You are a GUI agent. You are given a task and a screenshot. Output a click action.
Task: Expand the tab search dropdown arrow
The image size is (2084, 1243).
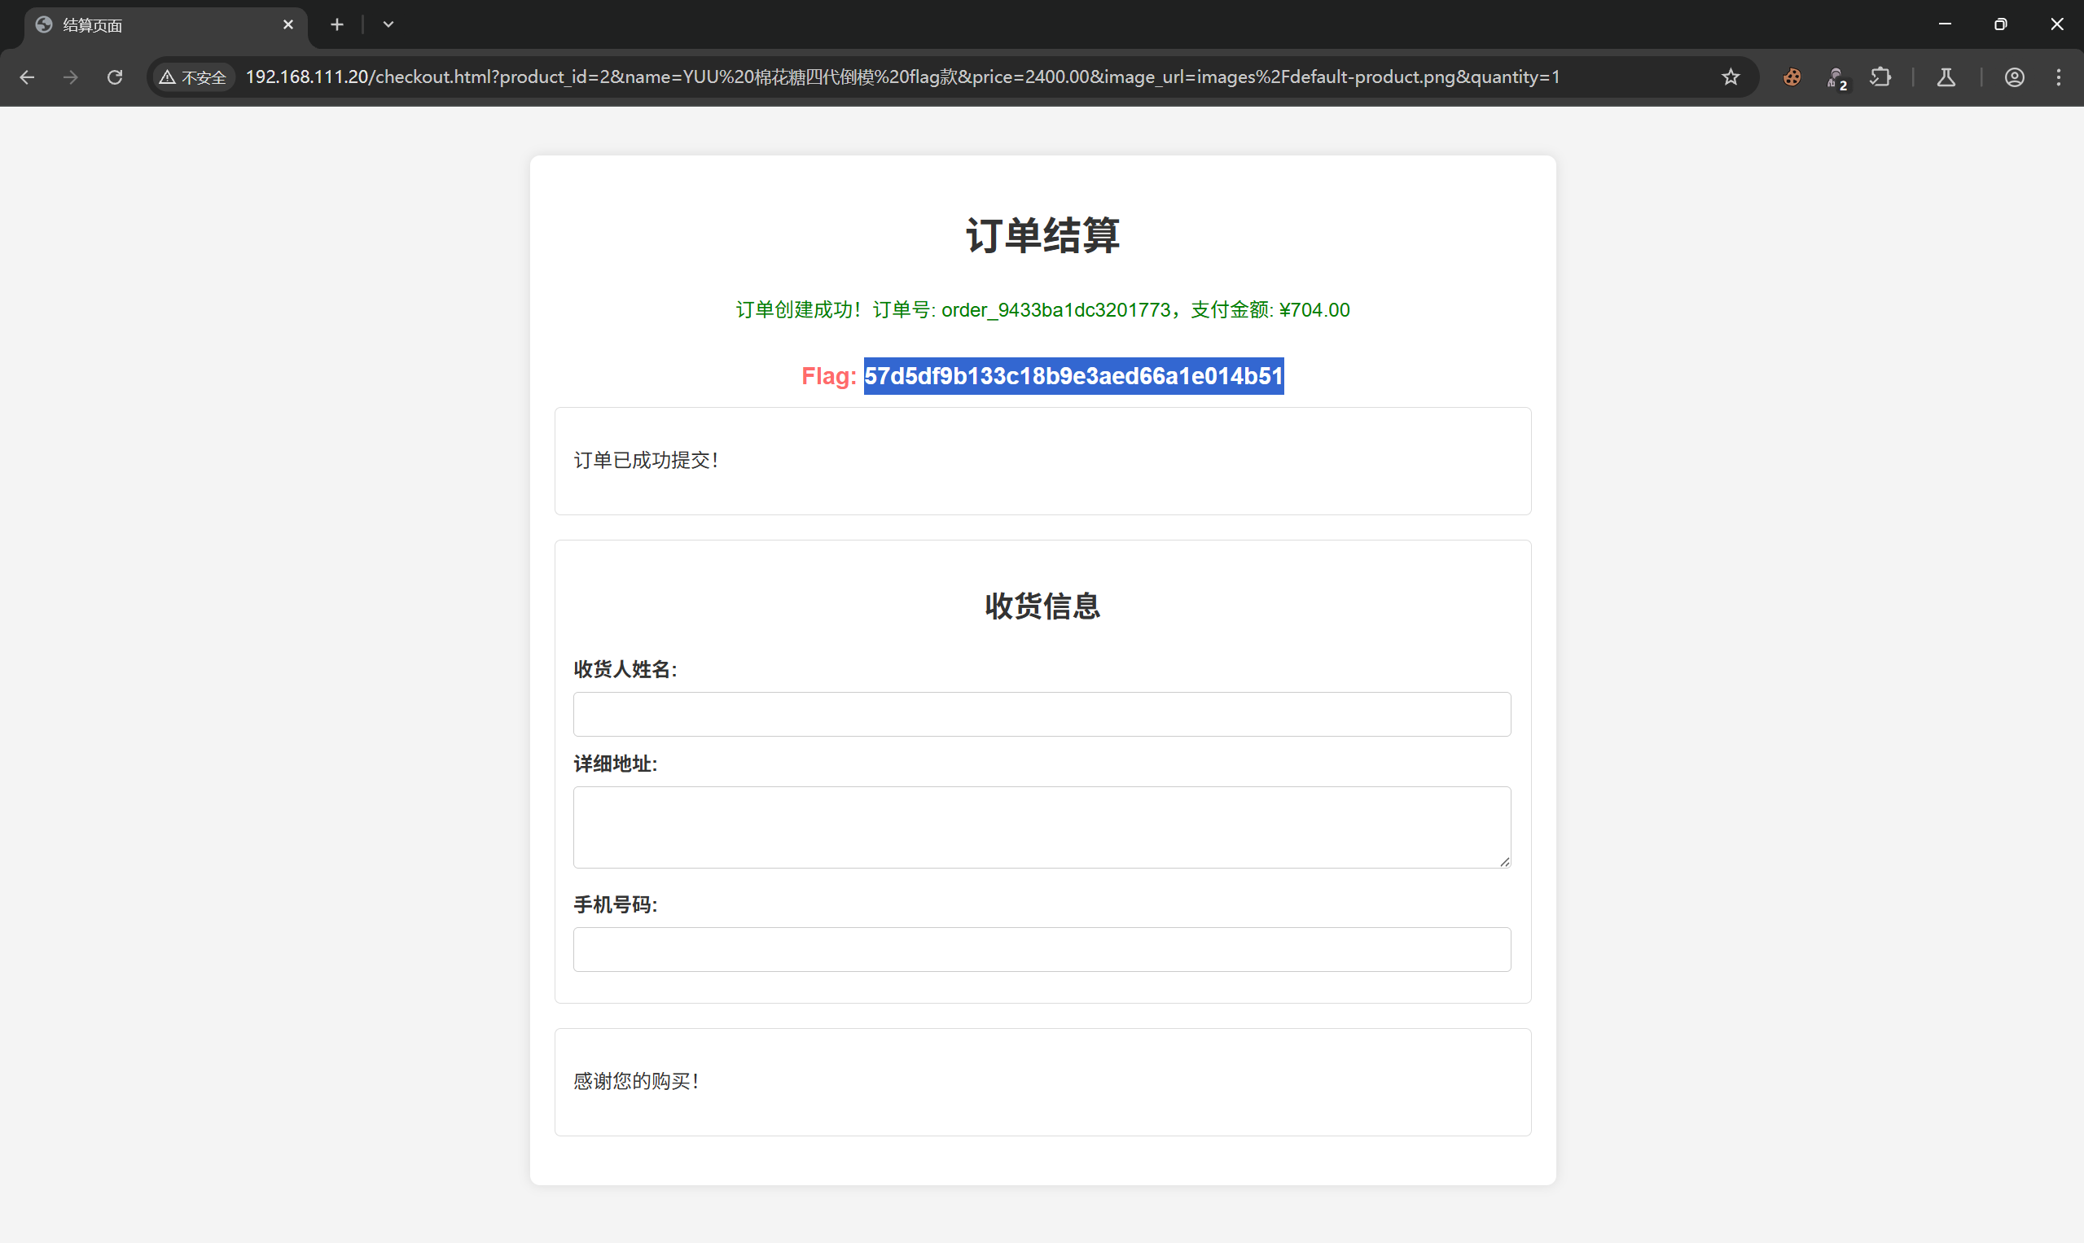388,24
